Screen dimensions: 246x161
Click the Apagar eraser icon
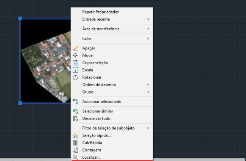(75, 48)
